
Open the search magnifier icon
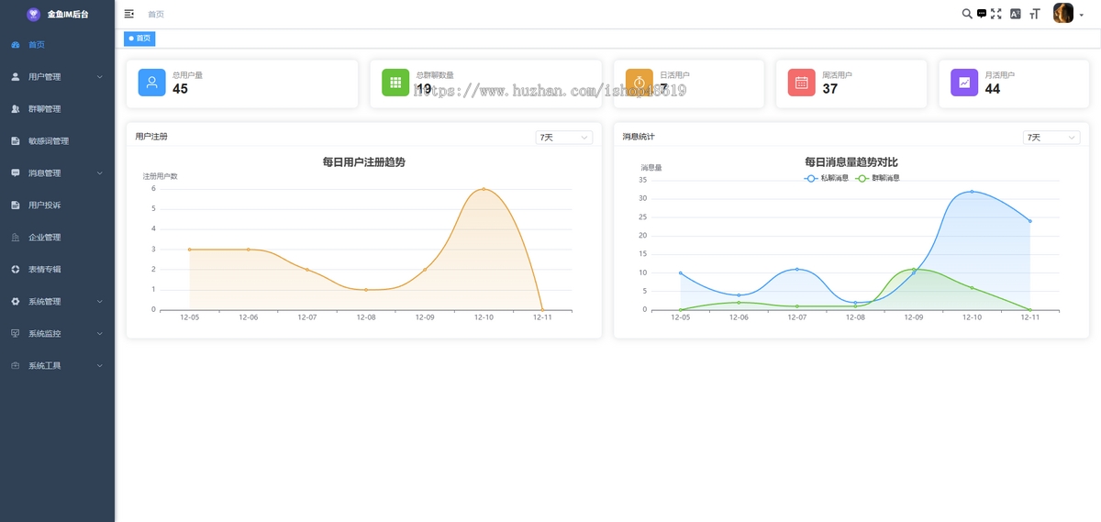coord(967,14)
